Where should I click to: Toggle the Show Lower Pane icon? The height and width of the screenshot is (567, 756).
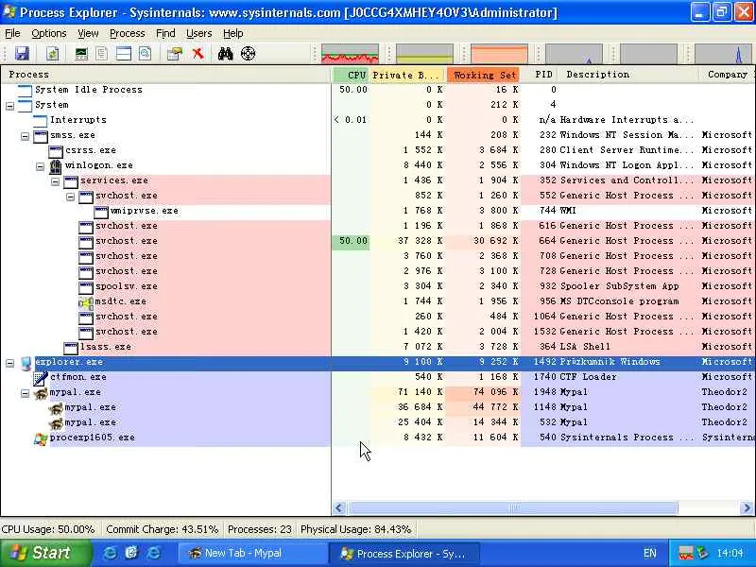click(124, 54)
